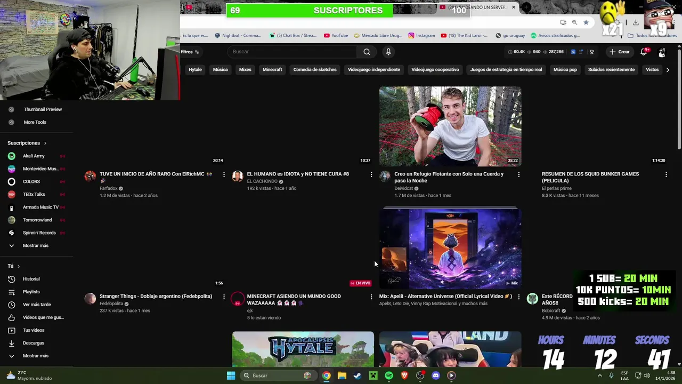Open three-dot menu for Refugio Flotante video
The width and height of the screenshot is (682, 384).
tap(518, 174)
